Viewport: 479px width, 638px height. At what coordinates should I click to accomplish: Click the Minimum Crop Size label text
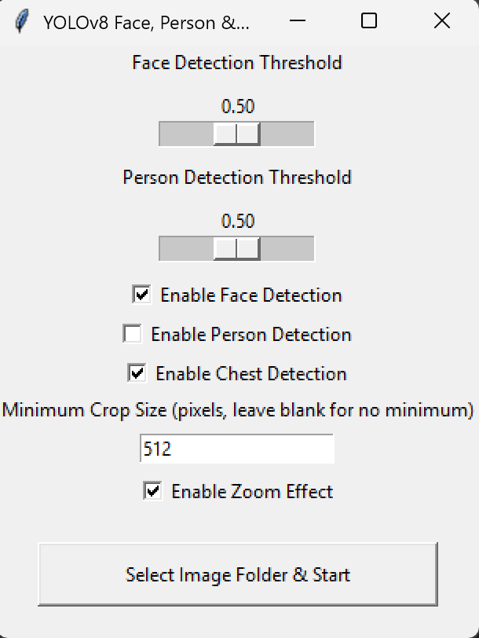pos(238,410)
